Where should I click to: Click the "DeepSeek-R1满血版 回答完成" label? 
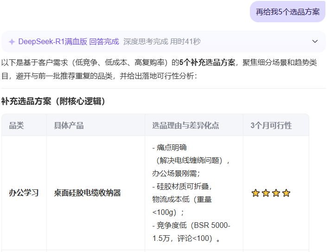point(69,42)
